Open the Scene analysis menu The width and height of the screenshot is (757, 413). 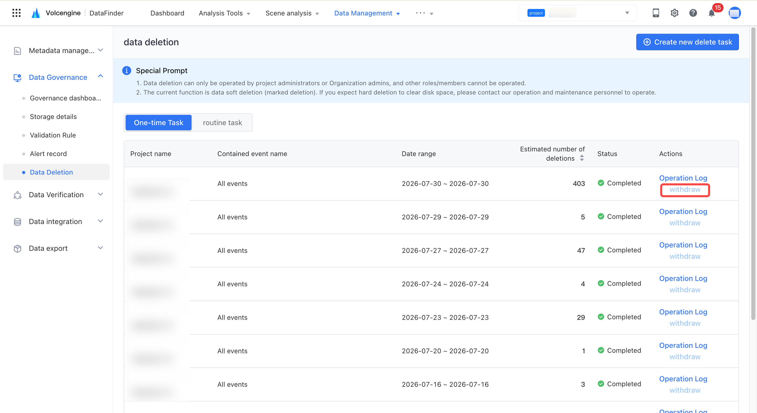292,13
